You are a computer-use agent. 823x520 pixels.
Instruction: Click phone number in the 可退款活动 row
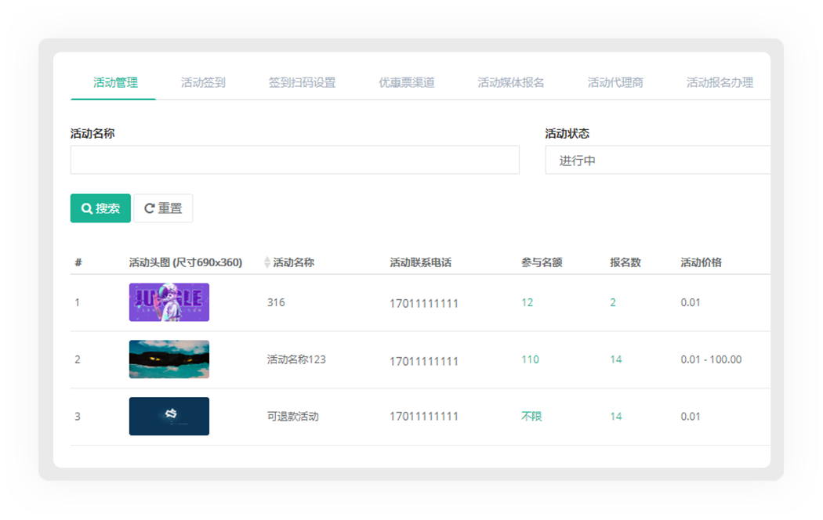click(x=423, y=416)
